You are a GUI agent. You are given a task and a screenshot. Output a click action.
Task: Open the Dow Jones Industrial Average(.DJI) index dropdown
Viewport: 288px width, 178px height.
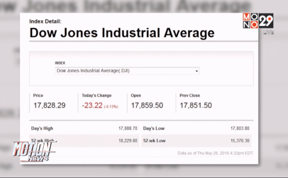pos(127,71)
